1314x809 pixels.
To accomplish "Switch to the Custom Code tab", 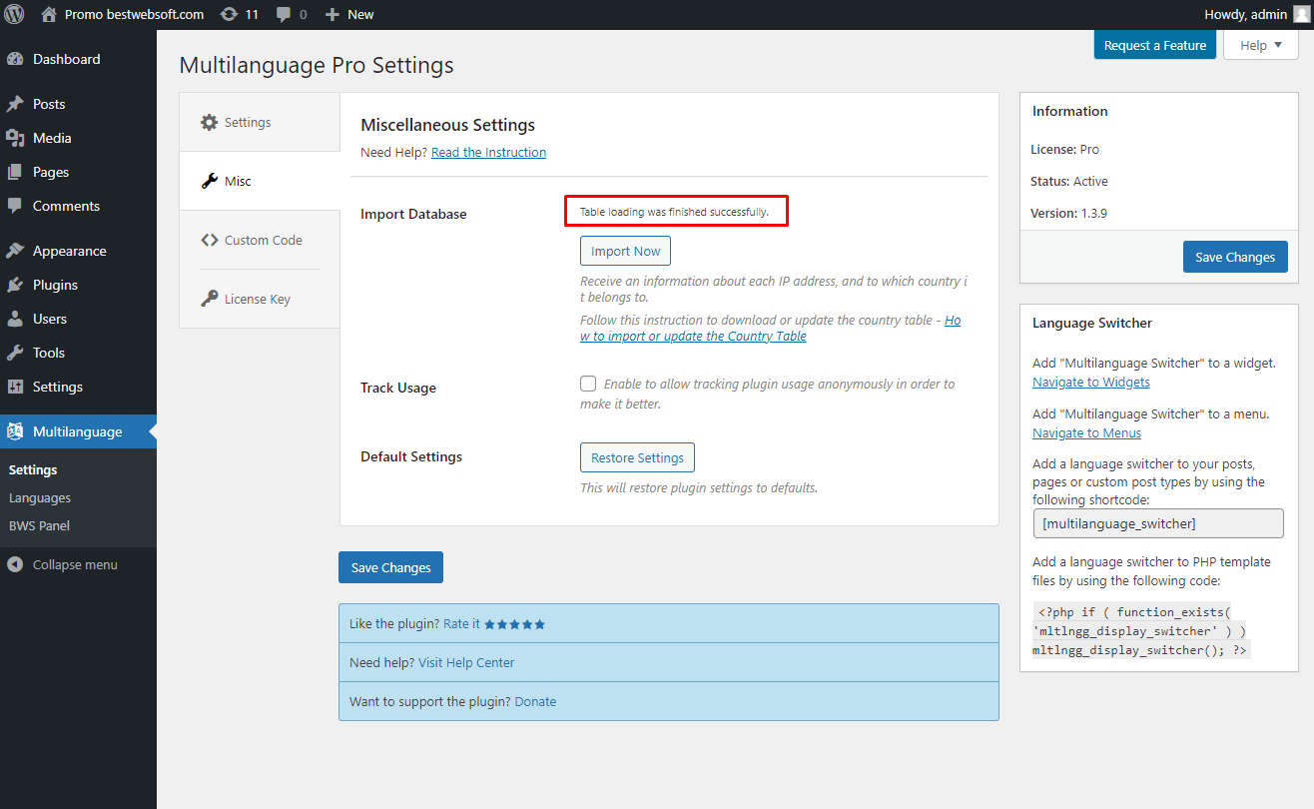I will 260,240.
